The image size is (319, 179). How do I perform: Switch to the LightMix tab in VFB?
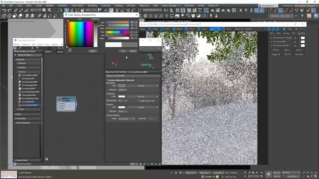pos(301,33)
